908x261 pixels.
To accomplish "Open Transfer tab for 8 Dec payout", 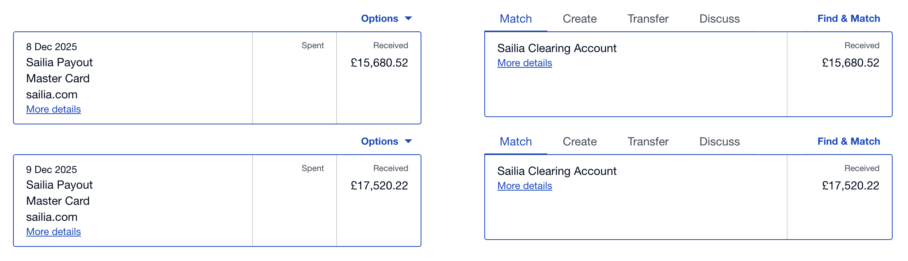I will point(648,19).
